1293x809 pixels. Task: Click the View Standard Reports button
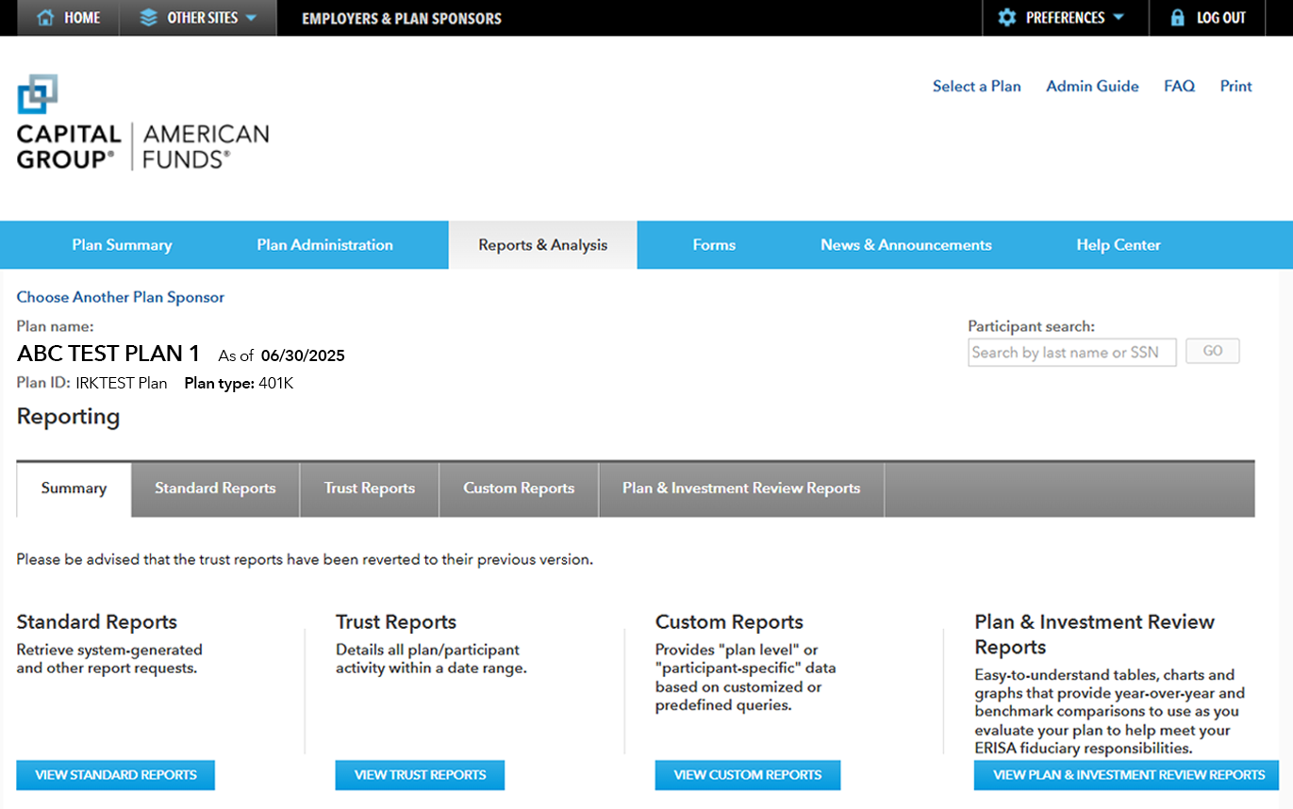115,774
